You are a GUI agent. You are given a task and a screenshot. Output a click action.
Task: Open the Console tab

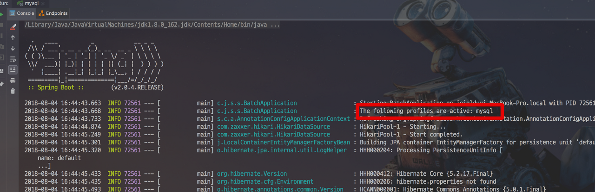22,13
